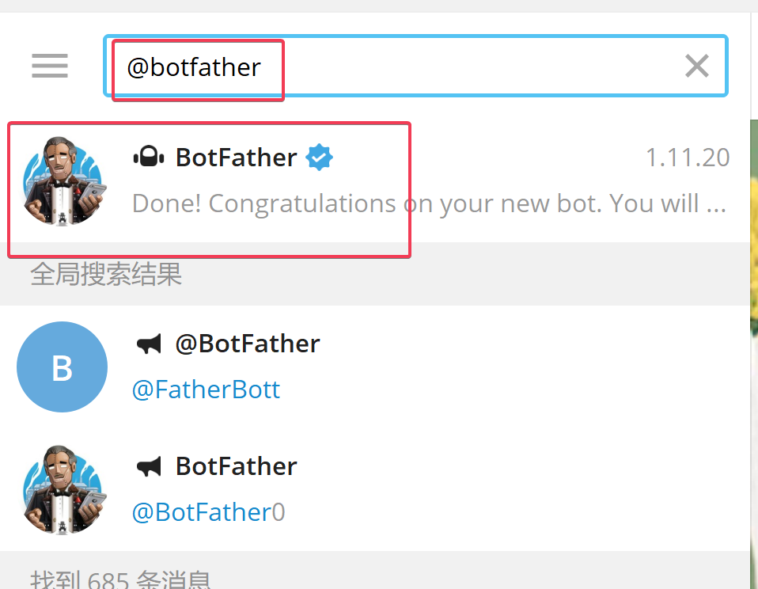Click megaphone icon beside BotFather channel
This screenshot has width=758, height=589.
(149, 466)
